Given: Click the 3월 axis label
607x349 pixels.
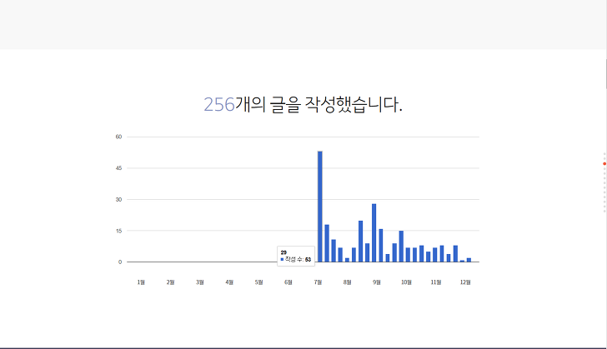Looking at the screenshot, I should click(200, 282).
